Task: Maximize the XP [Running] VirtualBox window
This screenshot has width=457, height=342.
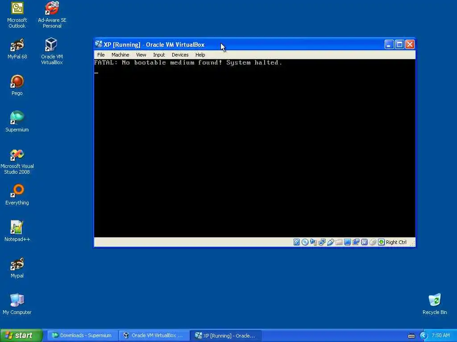Action: click(x=399, y=45)
